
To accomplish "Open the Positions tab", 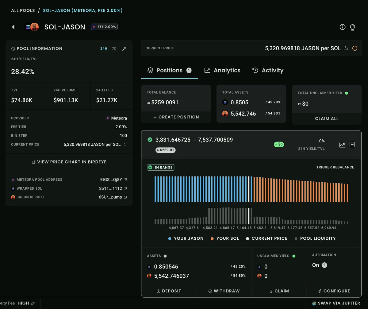I will pos(169,70).
